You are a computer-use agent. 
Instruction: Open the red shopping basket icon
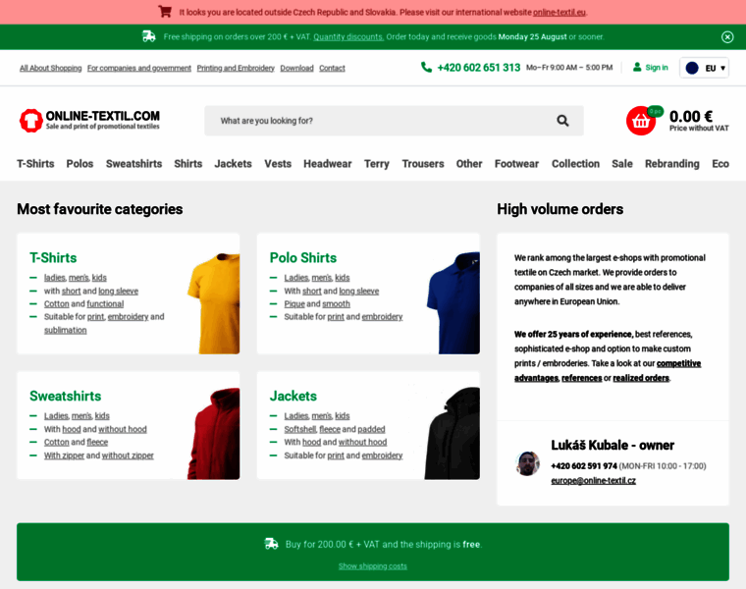(641, 121)
